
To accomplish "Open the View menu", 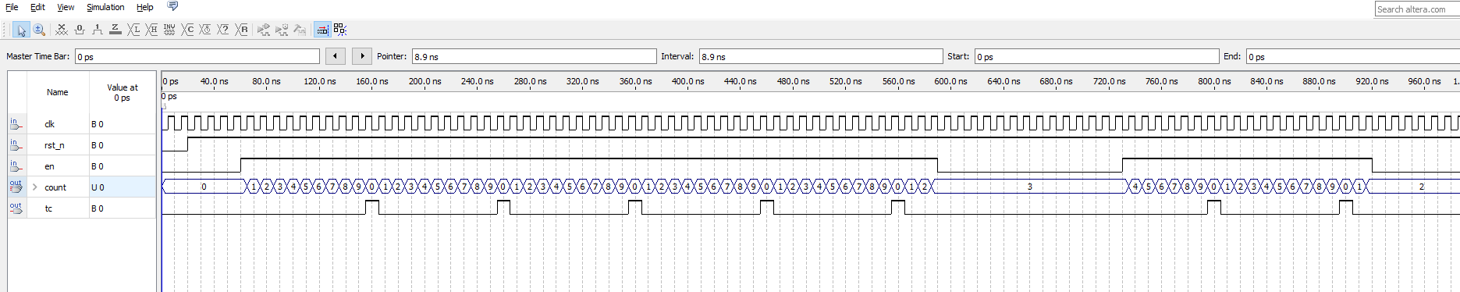I will pyautogui.click(x=66, y=7).
